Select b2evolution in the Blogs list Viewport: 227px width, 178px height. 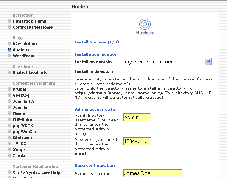pyautogui.click(x=25, y=44)
